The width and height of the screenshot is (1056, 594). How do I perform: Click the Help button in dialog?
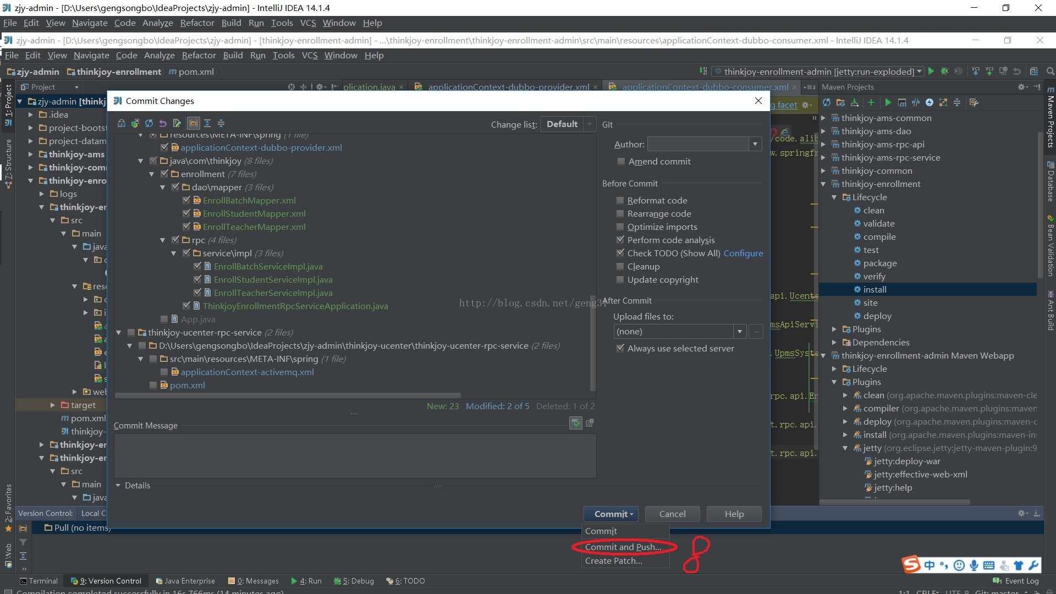pyautogui.click(x=734, y=514)
